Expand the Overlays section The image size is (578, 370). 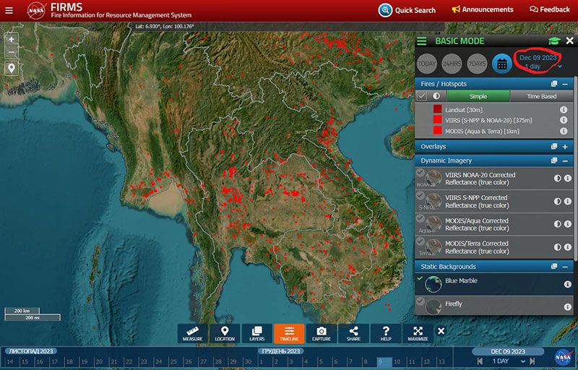pyautogui.click(x=565, y=147)
